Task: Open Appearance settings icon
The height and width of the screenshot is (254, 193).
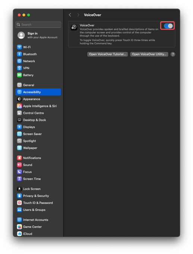Action: [19, 99]
